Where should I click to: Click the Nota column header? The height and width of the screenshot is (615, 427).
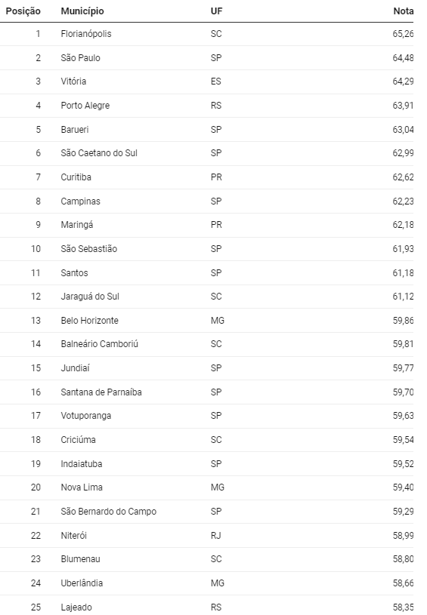coord(403,11)
